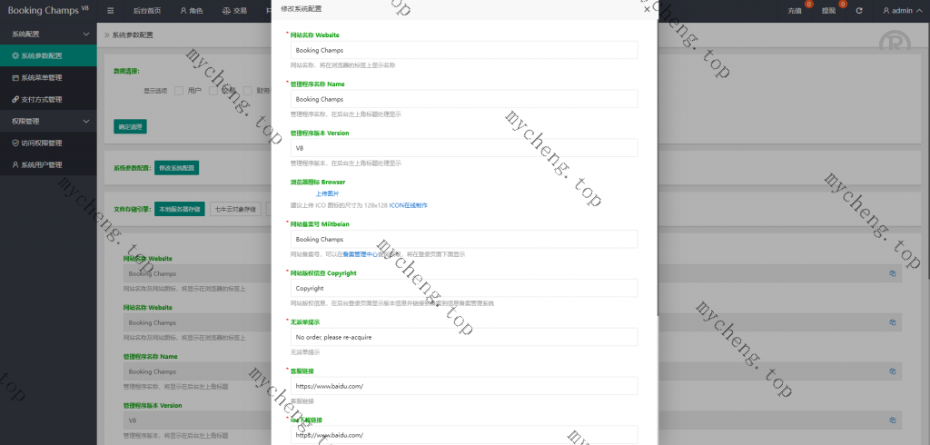Click the refresh icon in top bar

click(859, 11)
